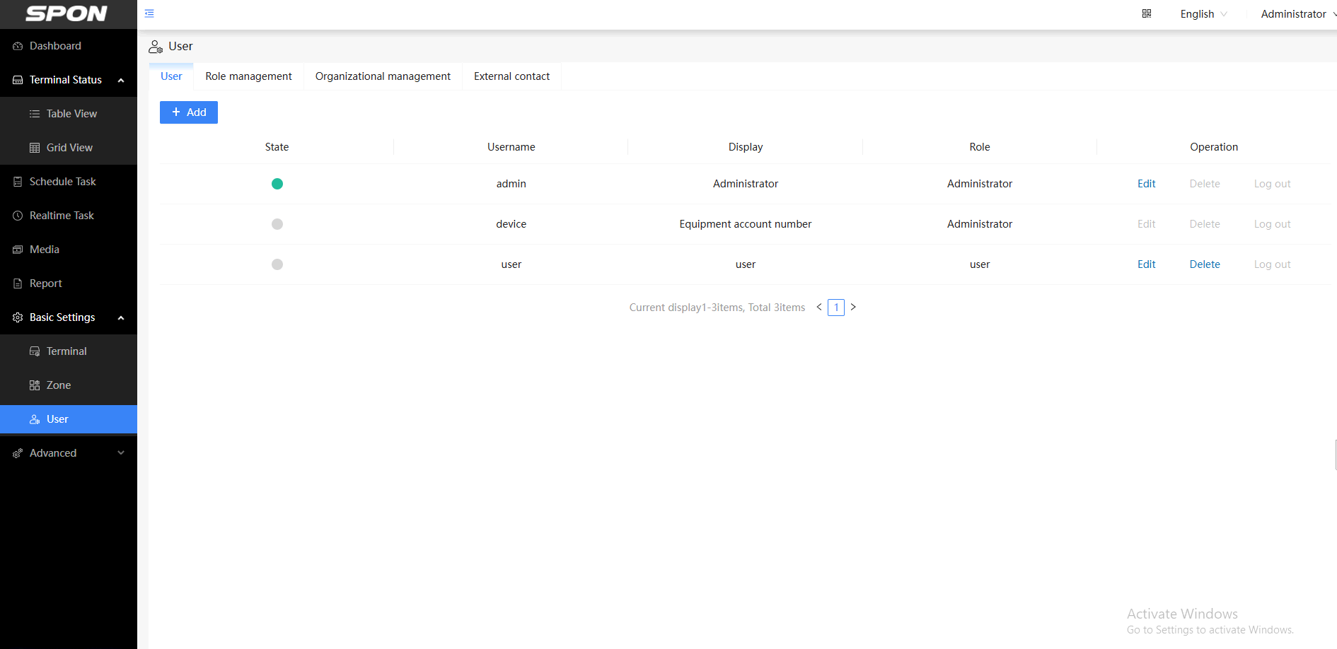Click the gray state dot for device
This screenshot has height=649, width=1337.
[277, 224]
